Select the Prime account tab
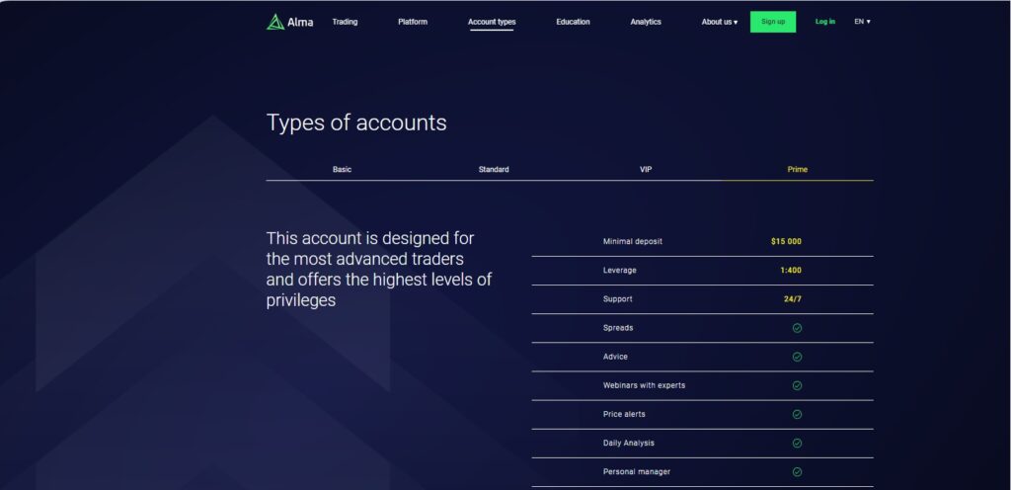The image size is (1011, 490). 797,170
